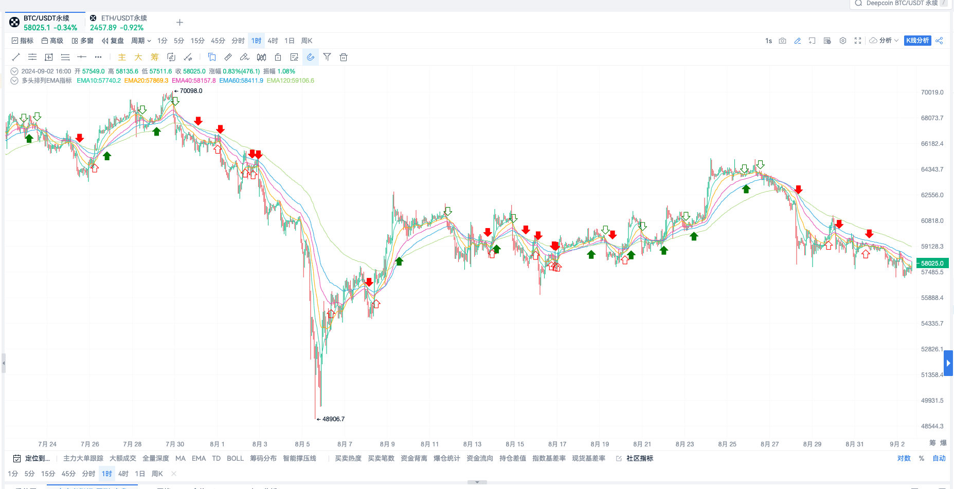Toggle the 筹码分布 indicator
This screenshot has width=954, height=489.
(263, 458)
